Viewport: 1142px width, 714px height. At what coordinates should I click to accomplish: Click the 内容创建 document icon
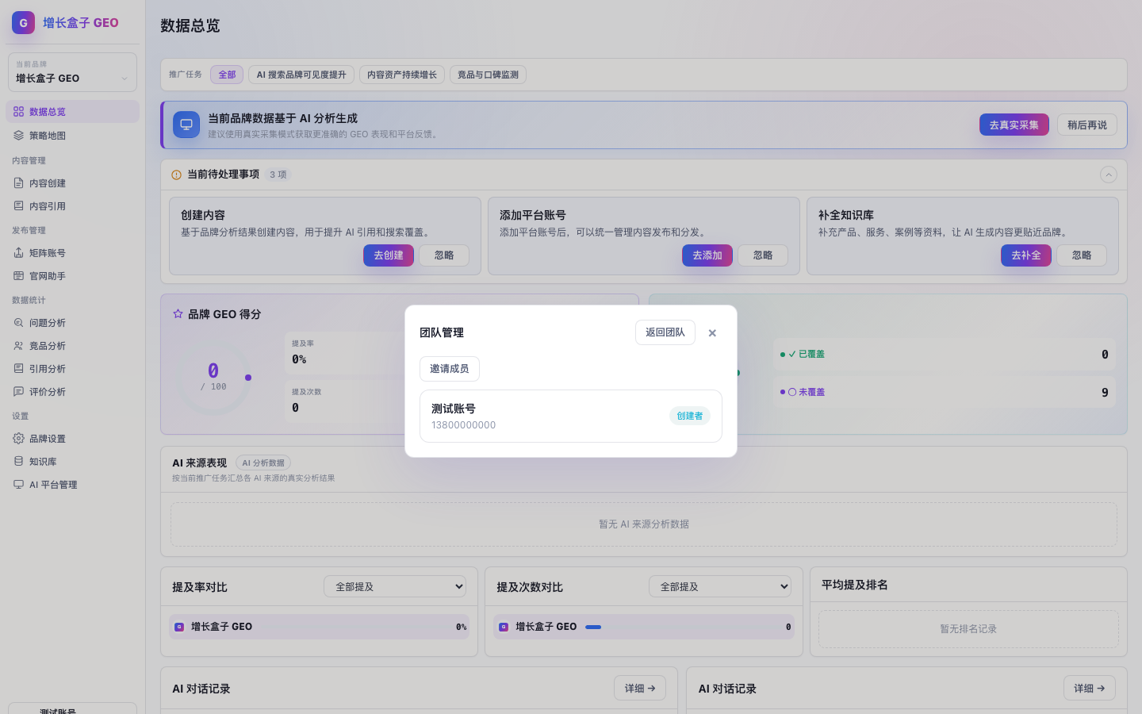point(18,183)
